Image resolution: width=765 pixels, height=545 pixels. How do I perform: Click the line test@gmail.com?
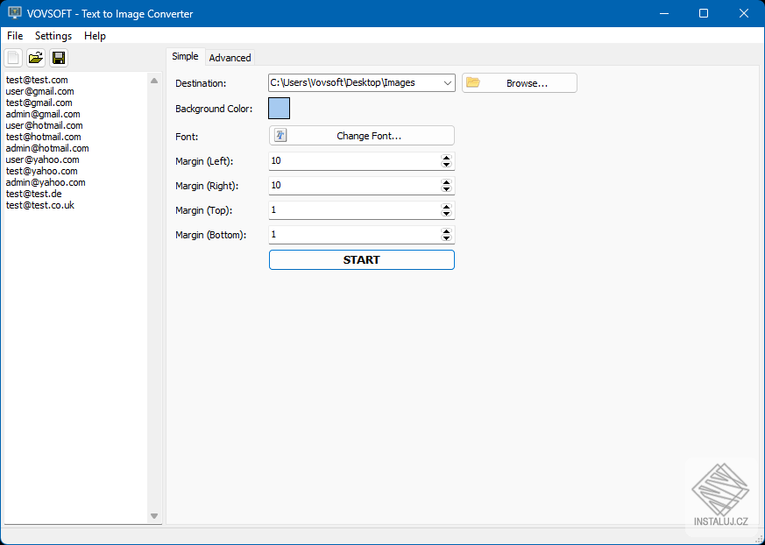coord(39,103)
